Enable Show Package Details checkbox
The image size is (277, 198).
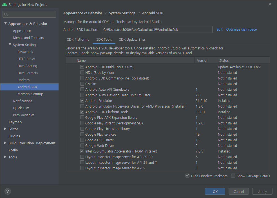pos(233,176)
